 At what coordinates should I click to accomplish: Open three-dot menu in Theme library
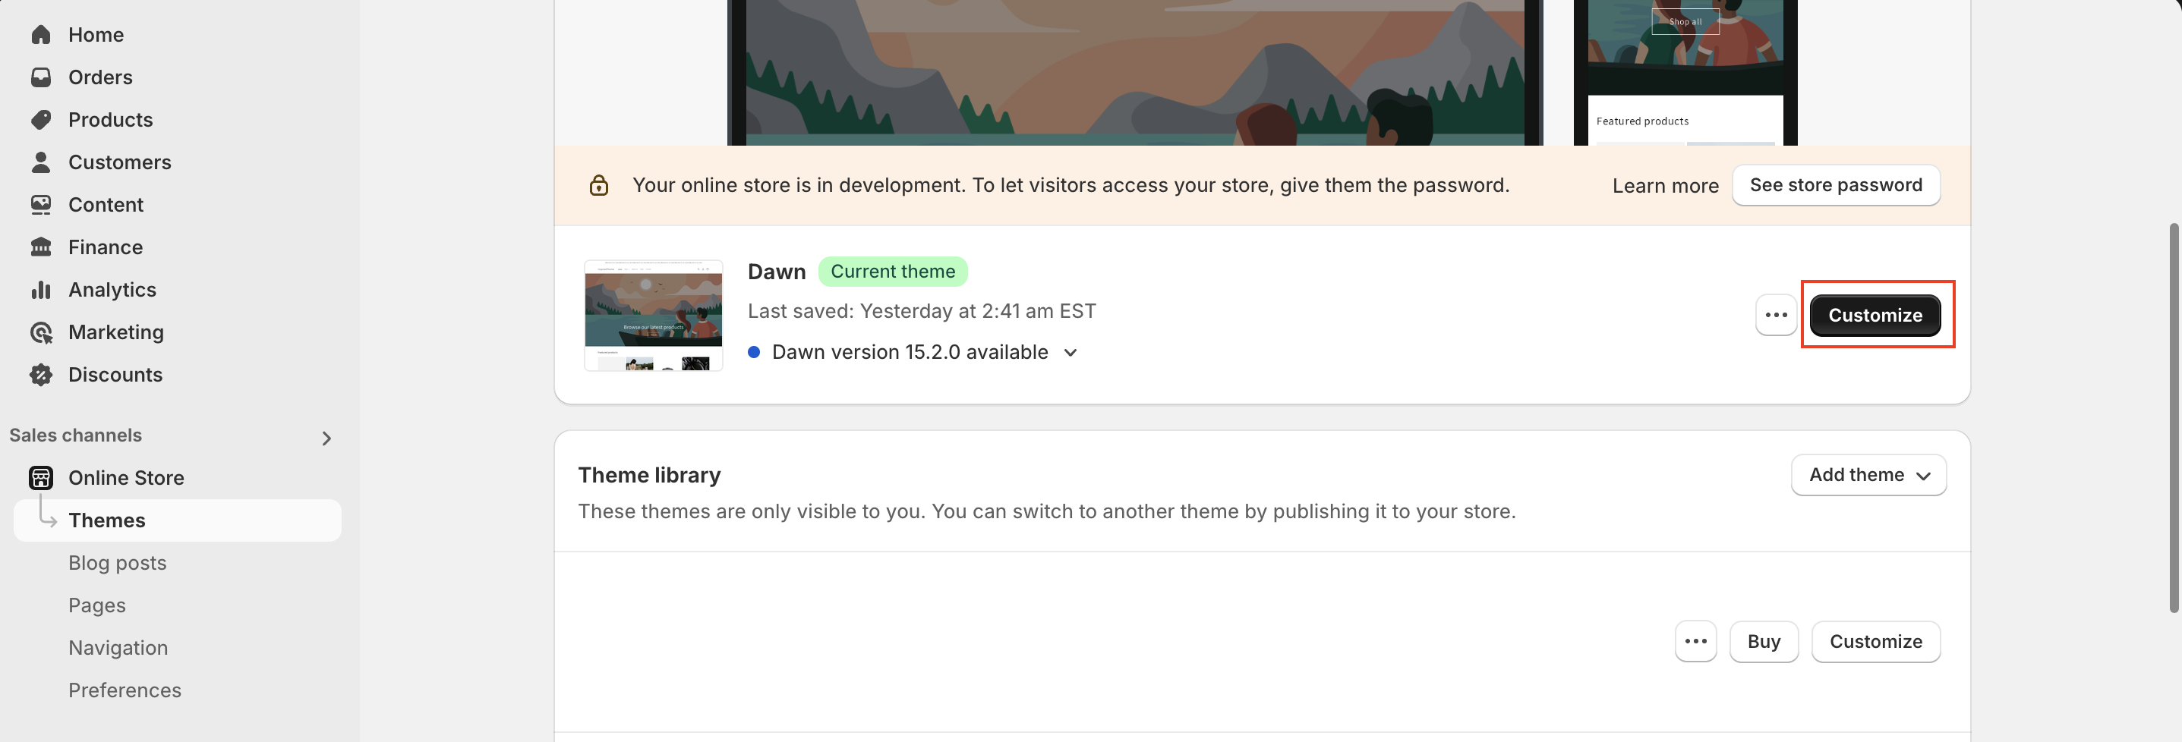1695,641
